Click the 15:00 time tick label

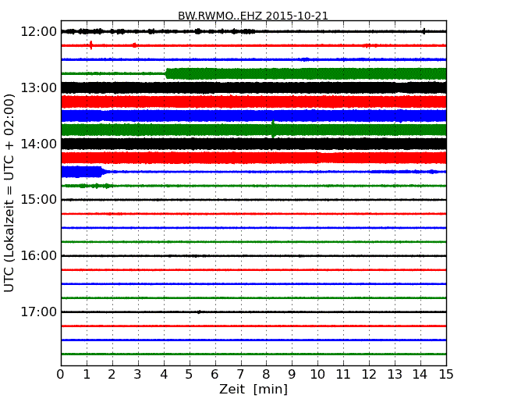(39, 199)
